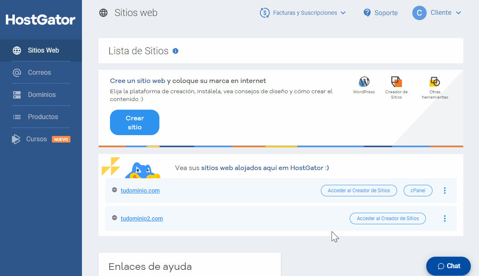Screen dimensions: 479x276
Task: Click Facturas y Suscripciones label
Action: [x=305, y=13]
